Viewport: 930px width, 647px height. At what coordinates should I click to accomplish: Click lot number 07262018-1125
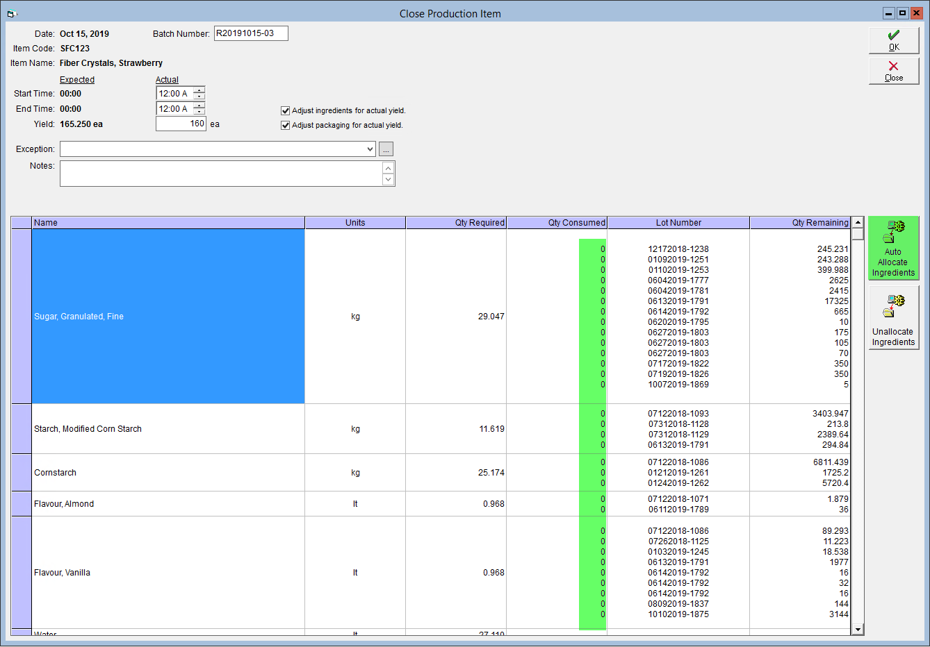coord(678,541)
